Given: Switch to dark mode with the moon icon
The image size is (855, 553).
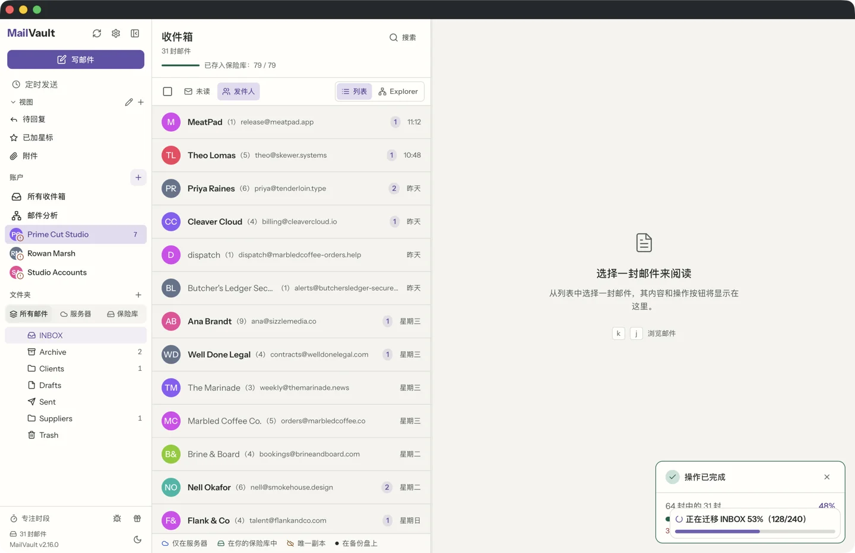Looking at the screenshot, I should [137, 539].
